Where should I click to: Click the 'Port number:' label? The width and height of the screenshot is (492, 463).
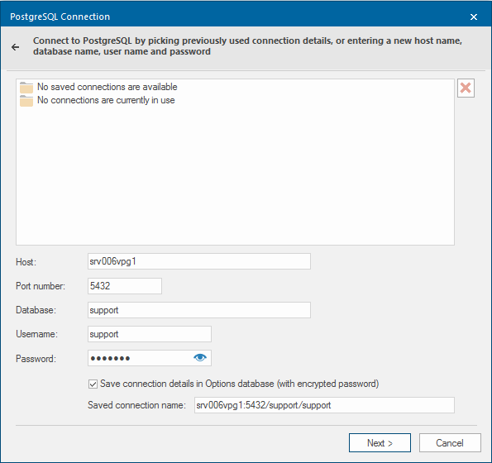tap(41, 286)
